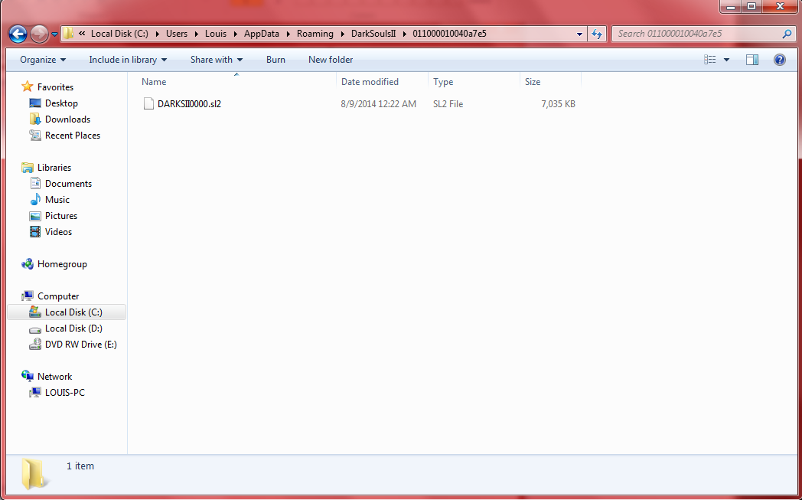The width and height of the screenshot is (802, 500).
Task: Open the view options dropdown arrow
Action: [x=726, y=60]
